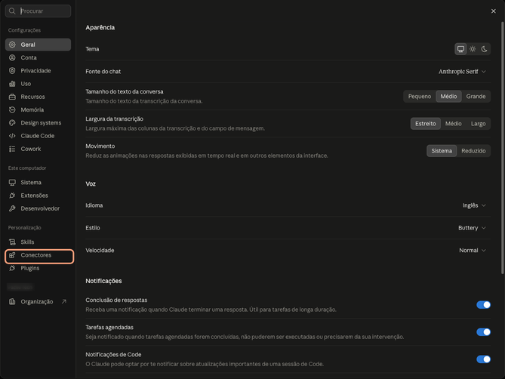Open the Skills section

pos(38,242)
